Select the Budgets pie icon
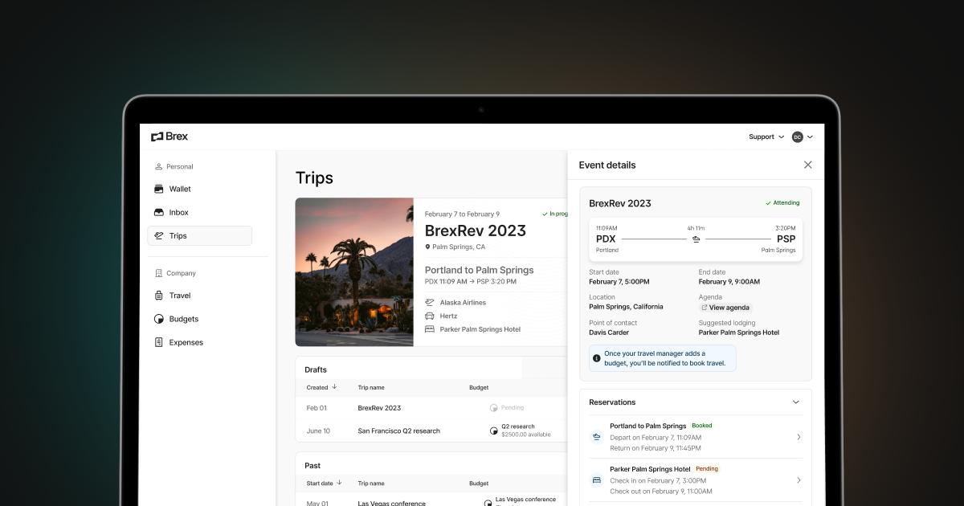Viewport: 964px width, 506px height. click(160, 319)
